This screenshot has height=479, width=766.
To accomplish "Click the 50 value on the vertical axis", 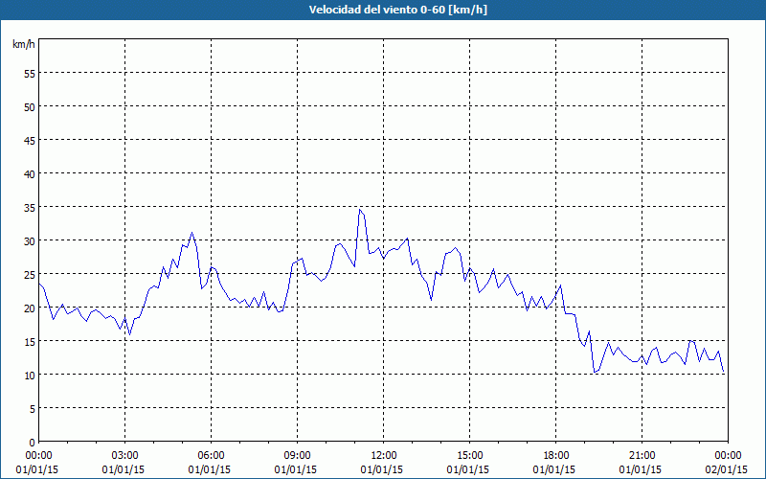I will click(x=30, y=106).
